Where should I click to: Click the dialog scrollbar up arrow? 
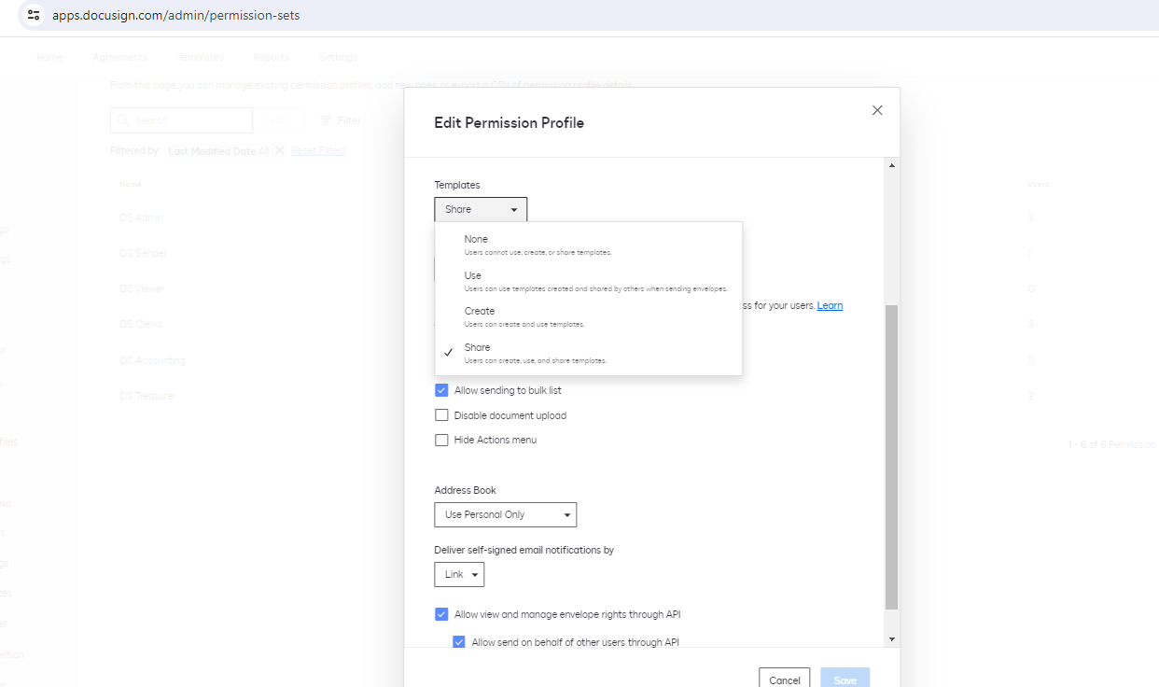click(891, 165)
